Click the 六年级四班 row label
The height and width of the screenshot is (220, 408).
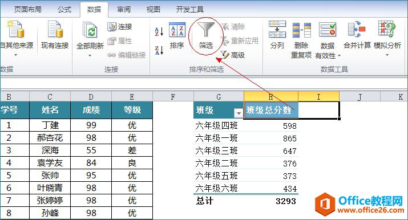216,126
